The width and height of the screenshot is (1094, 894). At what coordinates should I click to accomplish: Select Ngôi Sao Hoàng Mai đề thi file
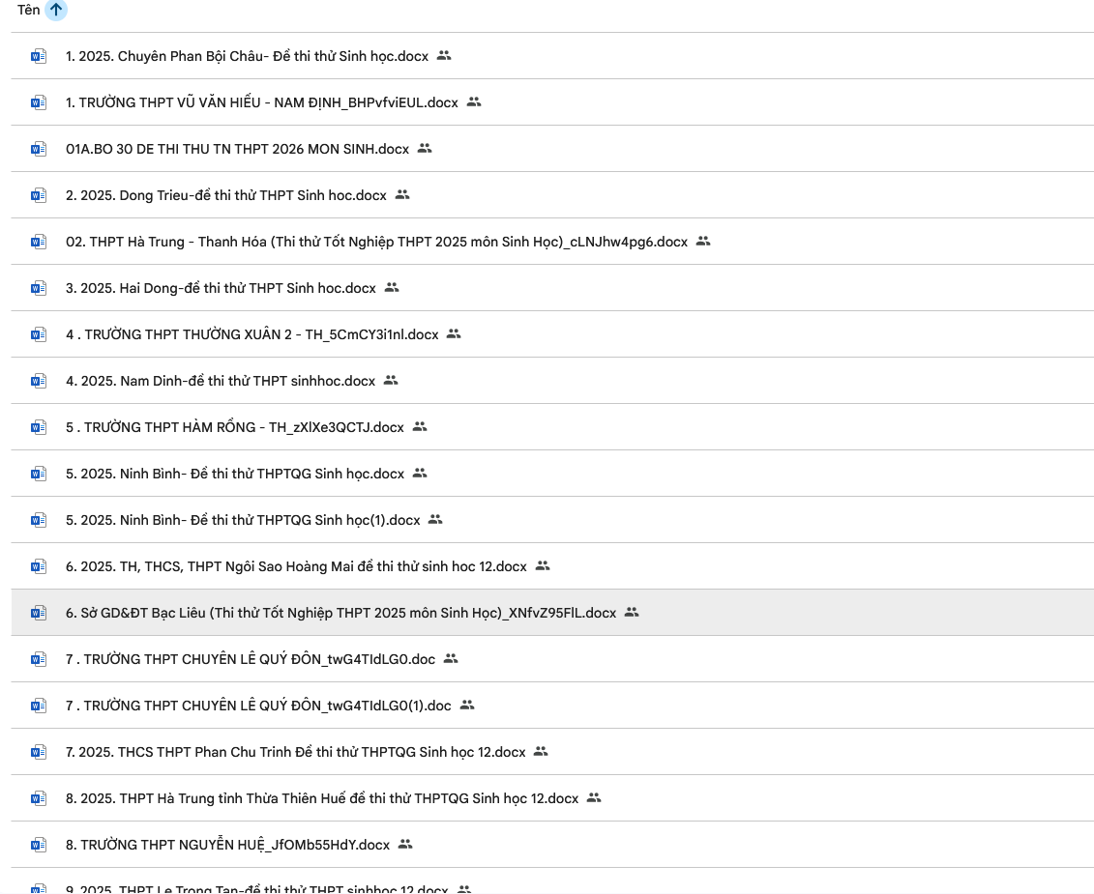point(552,566)
